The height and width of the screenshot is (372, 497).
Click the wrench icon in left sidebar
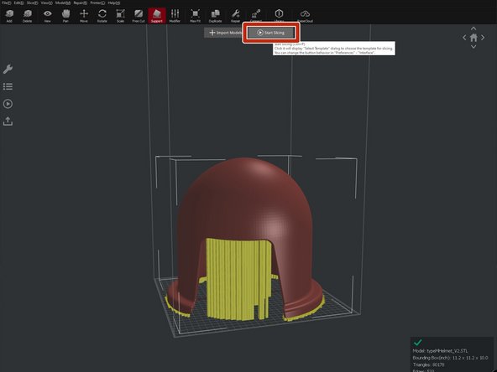(x=8, y=69)
